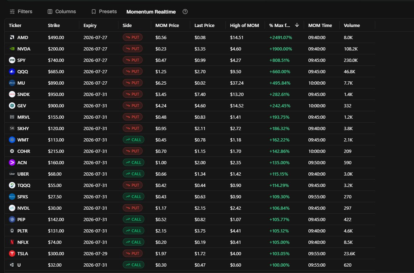Click the U ticker logo icon
Viewport: 414px width, 273px height.
12,265
